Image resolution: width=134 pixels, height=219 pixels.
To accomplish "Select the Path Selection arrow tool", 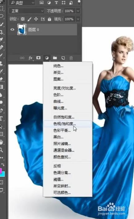I will pyautogui.click(x=1, y=126).
